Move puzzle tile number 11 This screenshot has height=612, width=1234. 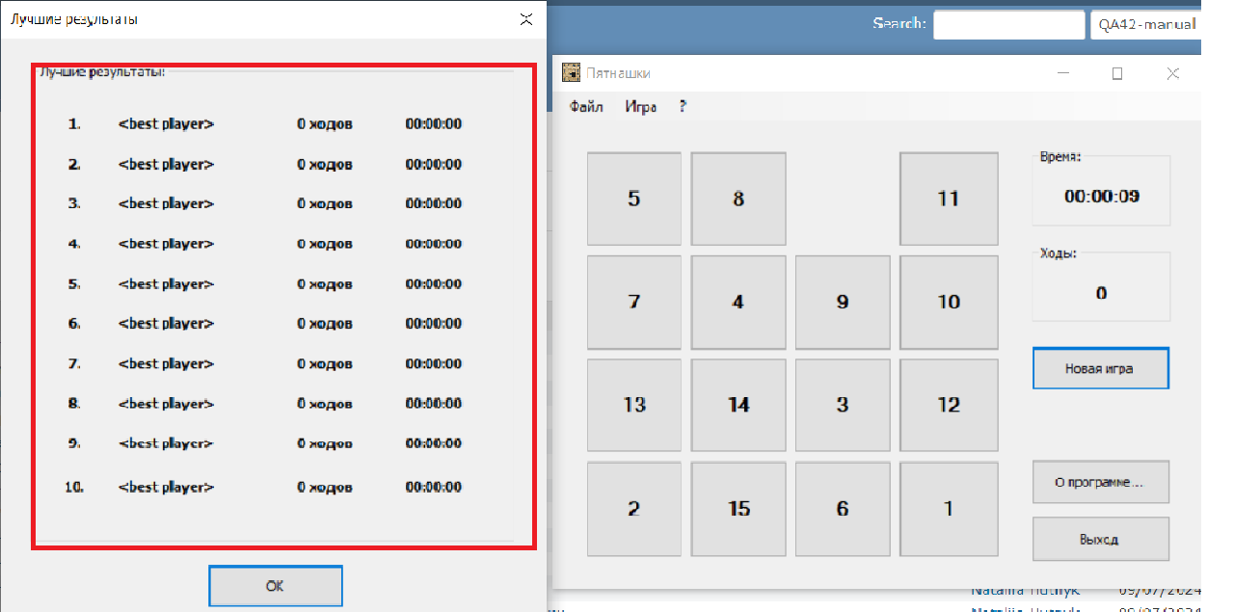point(949,199)
